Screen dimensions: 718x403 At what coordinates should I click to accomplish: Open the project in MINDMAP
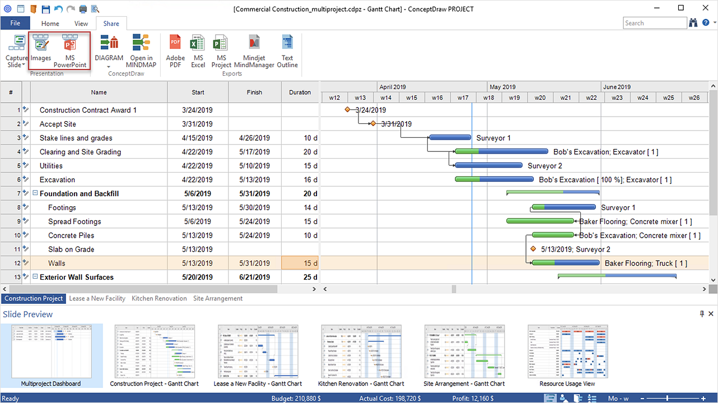click(141, 51)
